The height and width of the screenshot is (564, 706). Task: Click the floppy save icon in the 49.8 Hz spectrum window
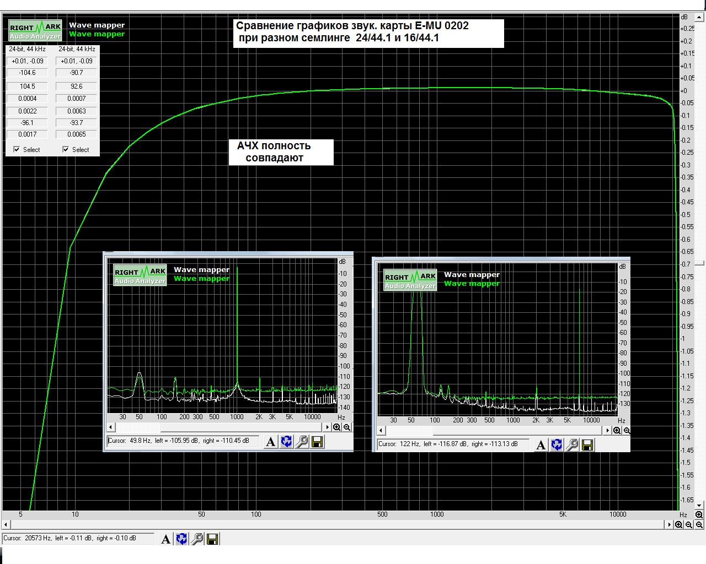click(317, 442)
